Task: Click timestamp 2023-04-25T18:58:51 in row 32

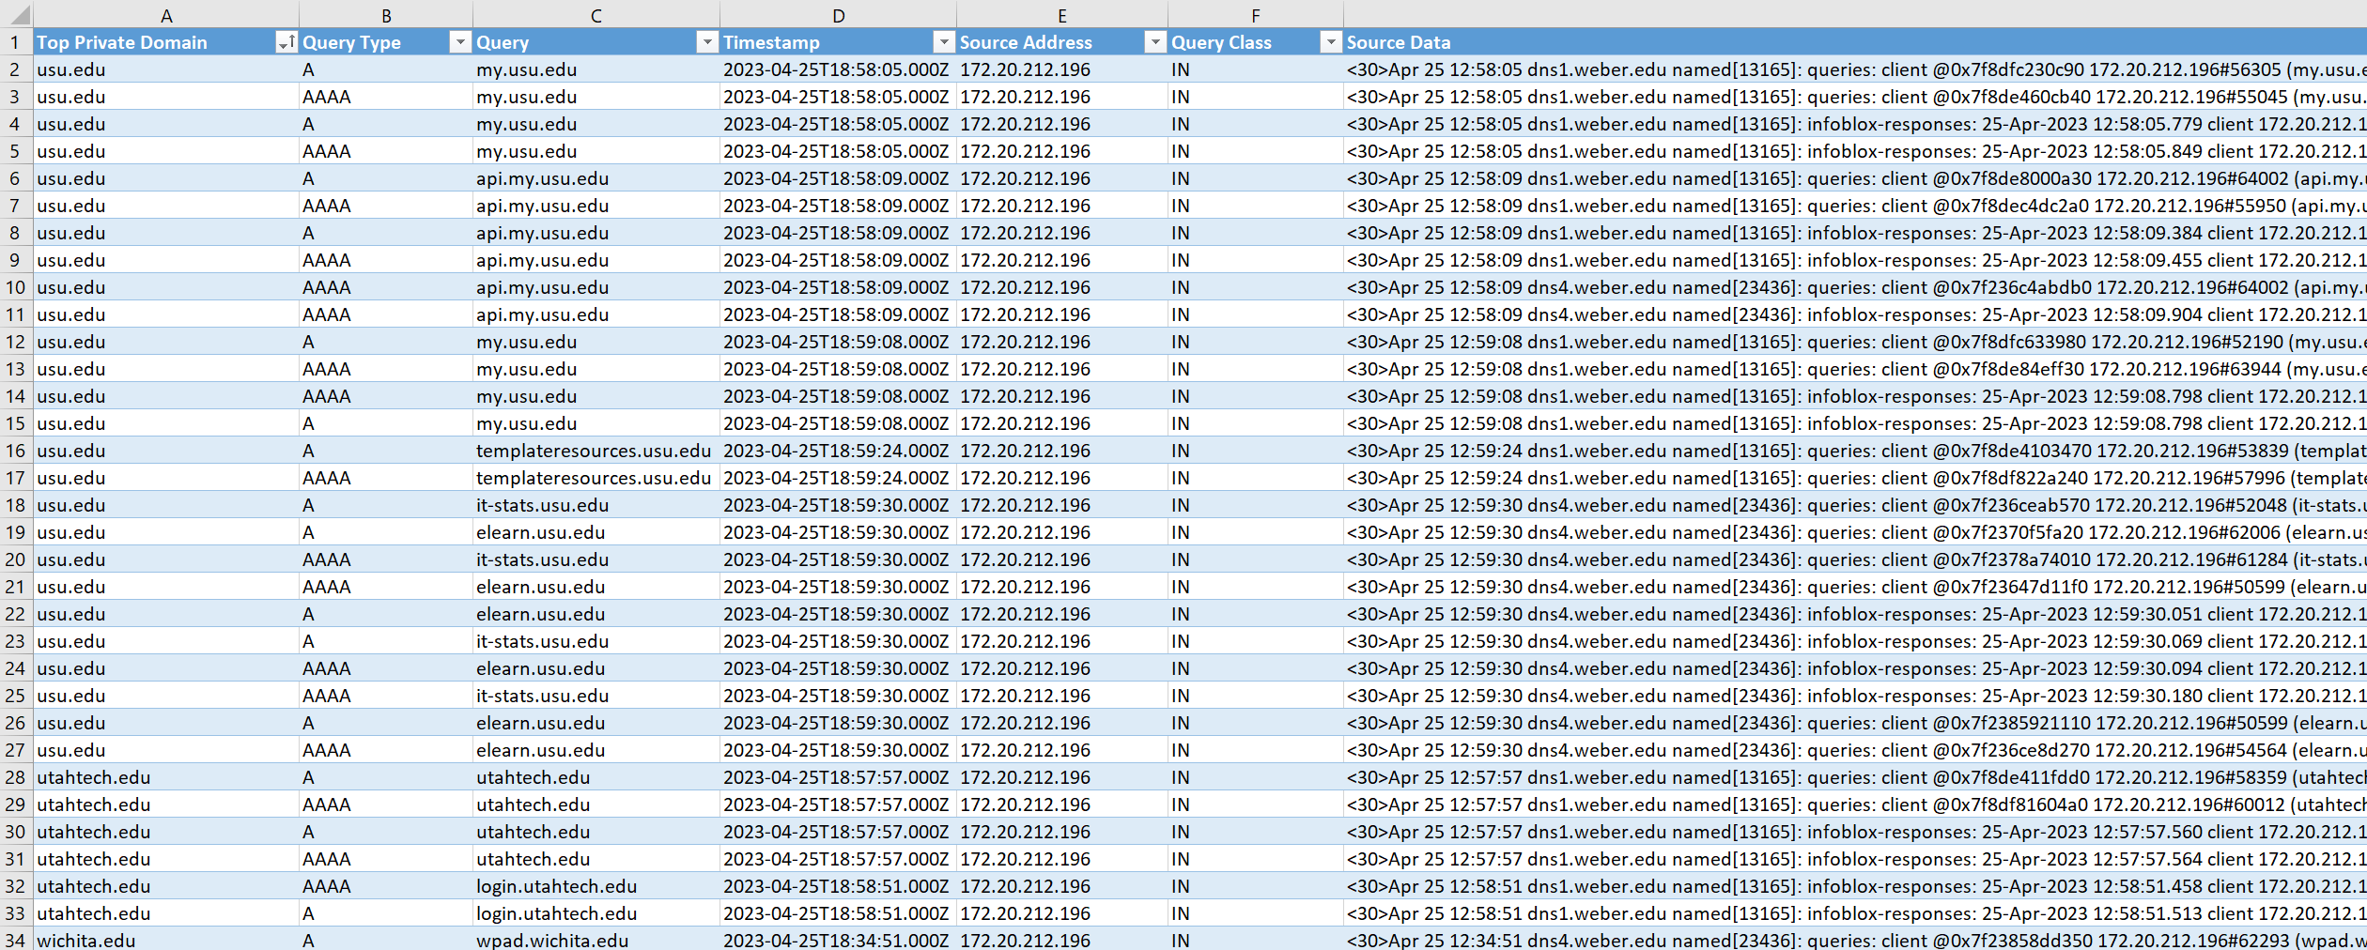Action: tap(839, 886)
